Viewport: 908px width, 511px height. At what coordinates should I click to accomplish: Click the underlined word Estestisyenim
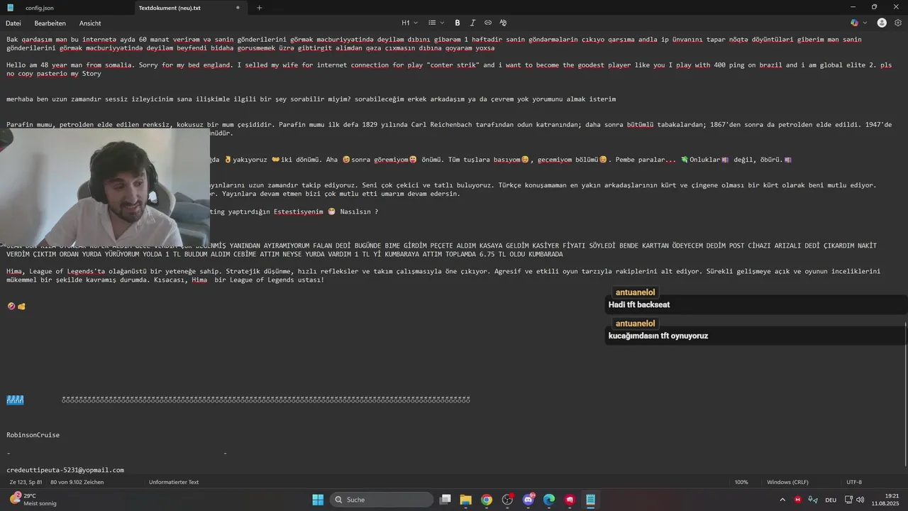point(299,211)
